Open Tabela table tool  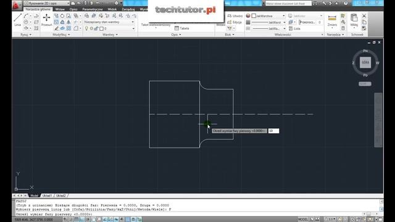(x=181, y=28)
